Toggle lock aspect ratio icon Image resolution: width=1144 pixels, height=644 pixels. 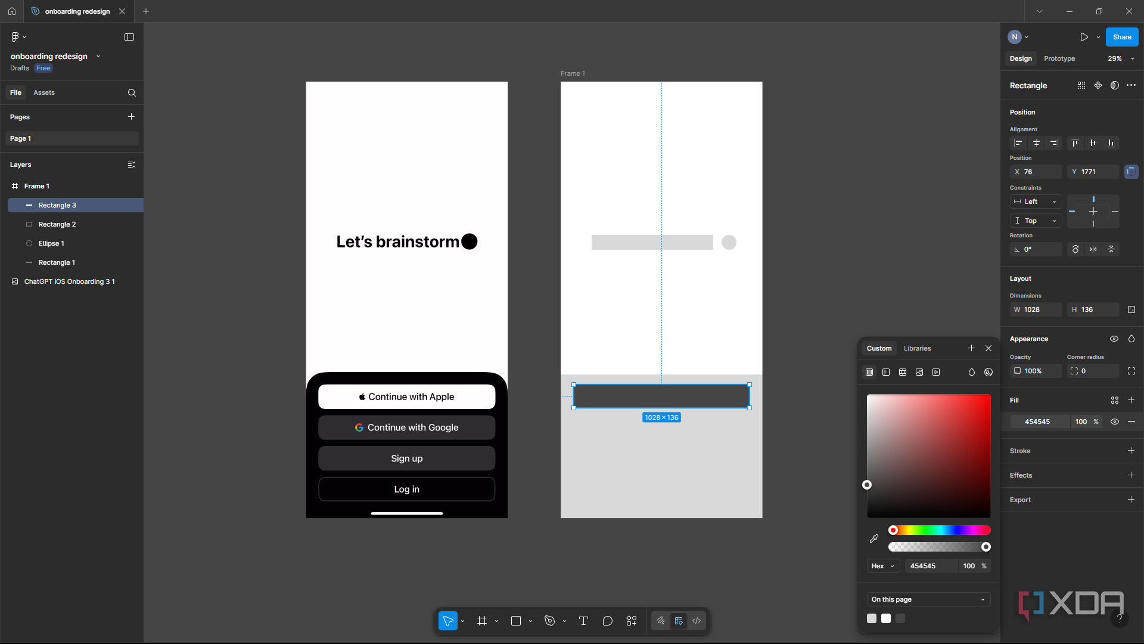click(x=1131, y=309)
